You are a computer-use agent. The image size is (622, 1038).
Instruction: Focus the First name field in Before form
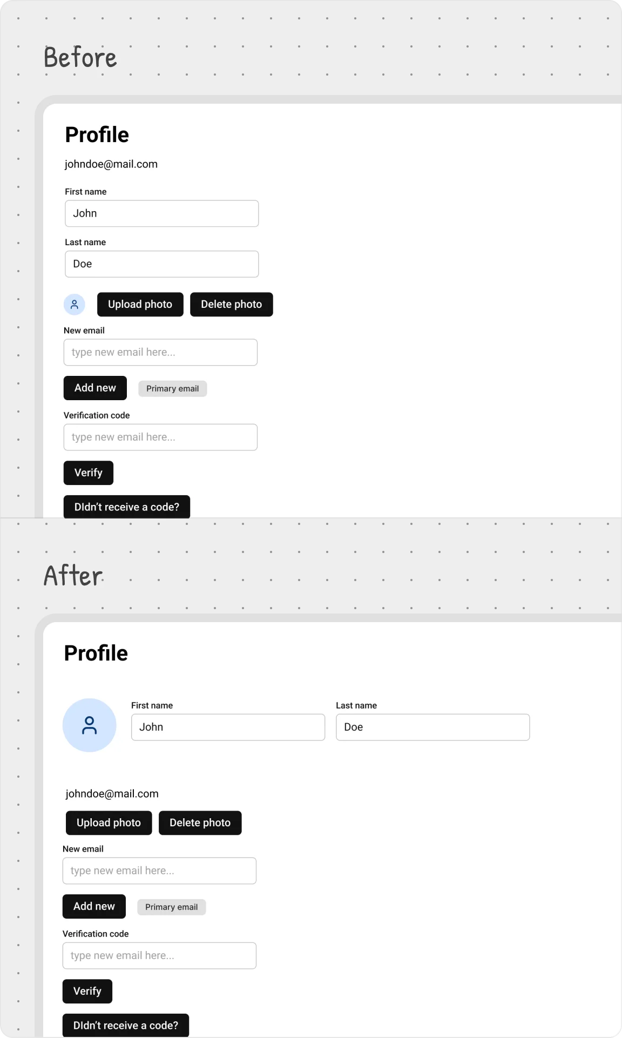click(161, 214)
